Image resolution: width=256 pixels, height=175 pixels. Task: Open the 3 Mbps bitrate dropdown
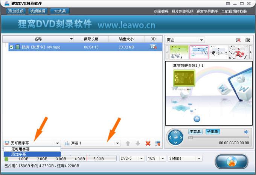185,158
